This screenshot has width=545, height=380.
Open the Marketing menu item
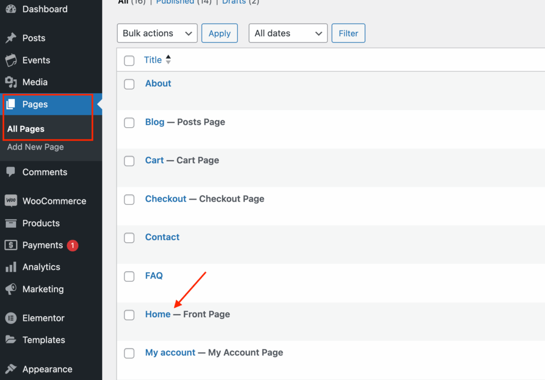(x=43, y=290)
